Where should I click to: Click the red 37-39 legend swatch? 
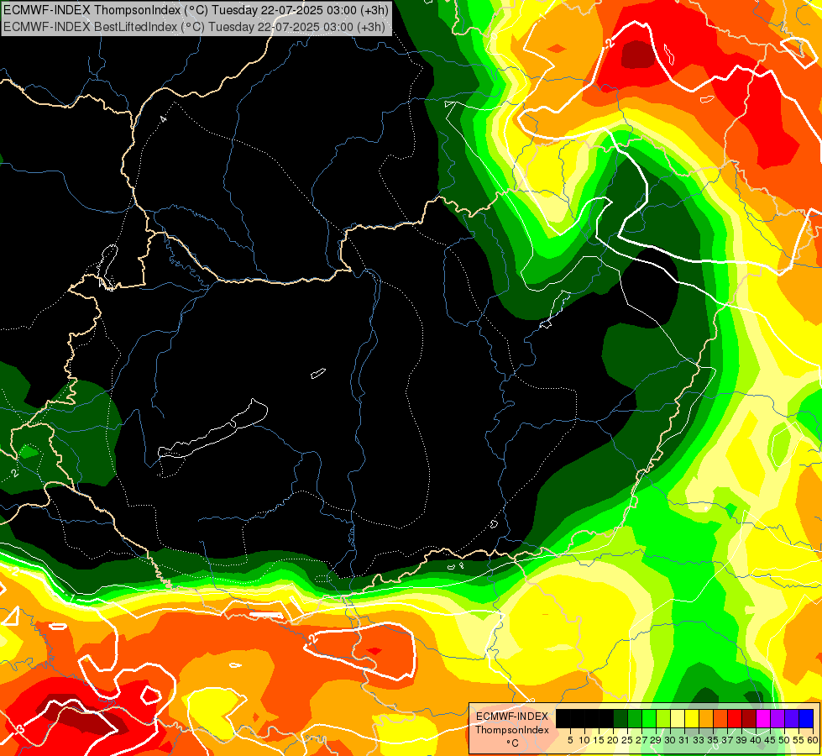coord(735,718)
